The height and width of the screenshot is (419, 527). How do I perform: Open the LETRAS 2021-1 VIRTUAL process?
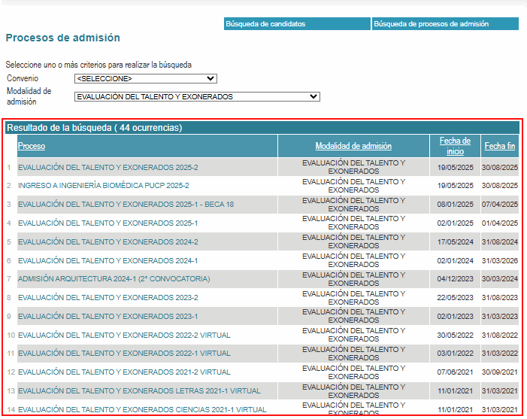139,390
